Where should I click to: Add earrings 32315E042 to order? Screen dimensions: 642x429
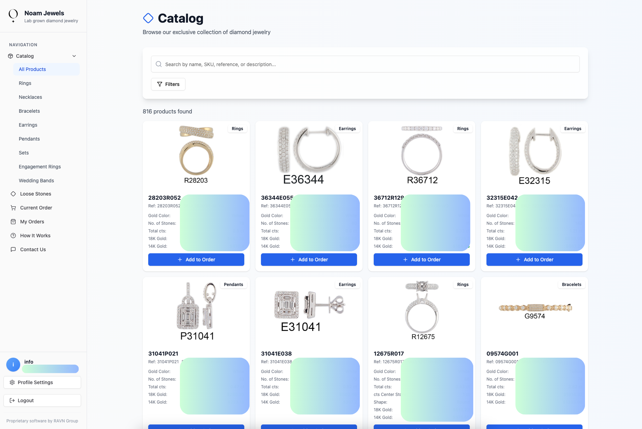(x=534, y=260)
